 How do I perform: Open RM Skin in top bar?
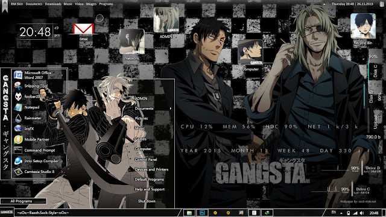coord(17,4)
